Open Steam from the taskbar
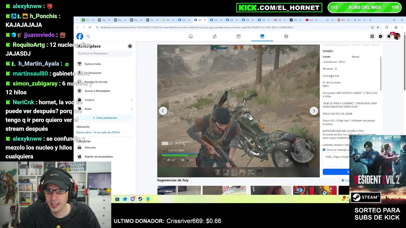The width and height of the screenshot is (406, 228). point(140,199)
